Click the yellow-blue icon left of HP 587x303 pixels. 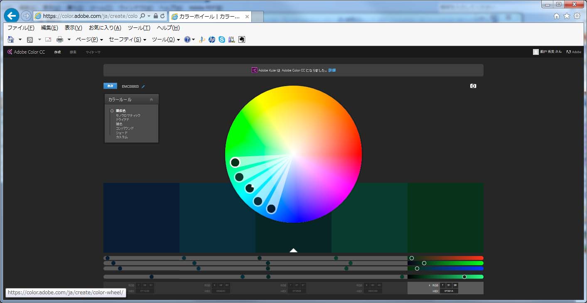tap(202, 39)
